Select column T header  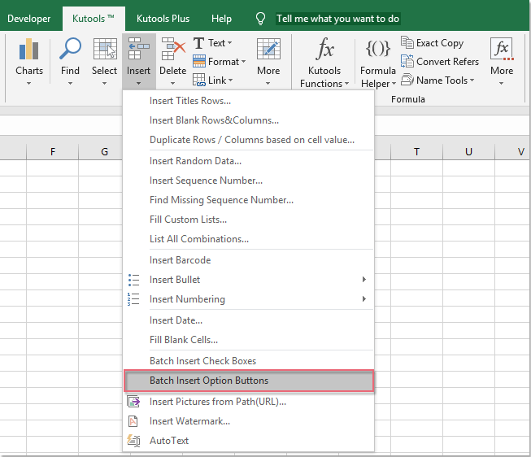point(416,152)
